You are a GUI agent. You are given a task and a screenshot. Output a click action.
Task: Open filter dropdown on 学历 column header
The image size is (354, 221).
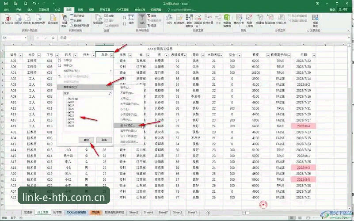130,55
